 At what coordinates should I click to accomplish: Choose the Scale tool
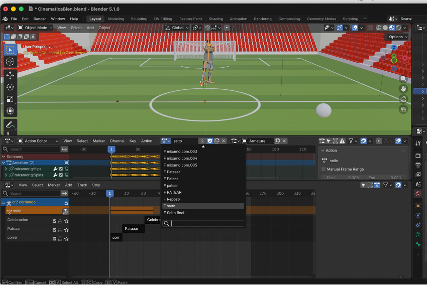10,99
